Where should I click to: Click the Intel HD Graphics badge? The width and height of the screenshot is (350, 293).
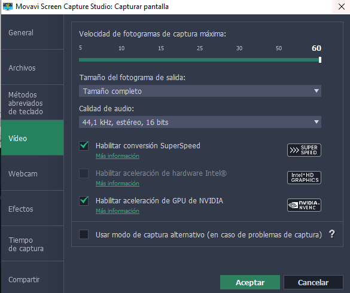(x=304, y=178)
